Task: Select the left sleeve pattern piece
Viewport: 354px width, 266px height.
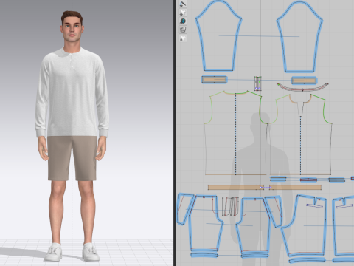Action: (x=218, y=37)
